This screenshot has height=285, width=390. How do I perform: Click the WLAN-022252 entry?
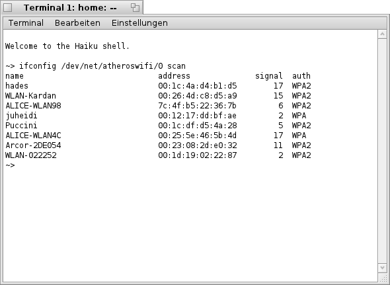point(31,155)
